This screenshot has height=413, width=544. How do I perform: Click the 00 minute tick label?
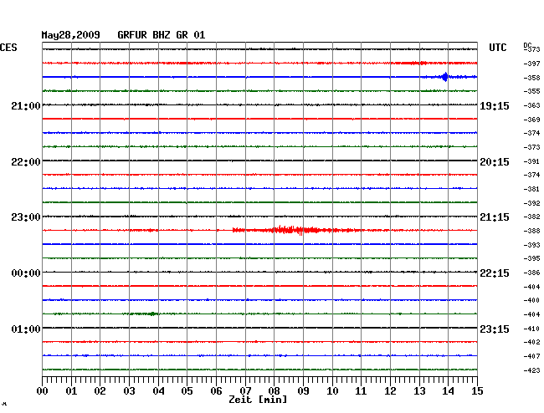click(43, 390)
